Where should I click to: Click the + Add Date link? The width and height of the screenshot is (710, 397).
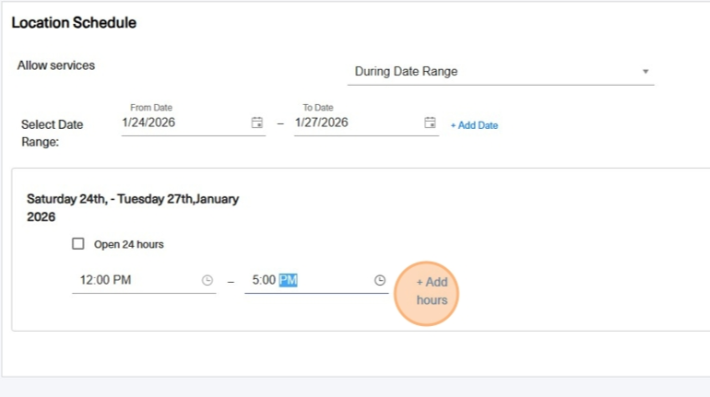[x=474, y=125]
